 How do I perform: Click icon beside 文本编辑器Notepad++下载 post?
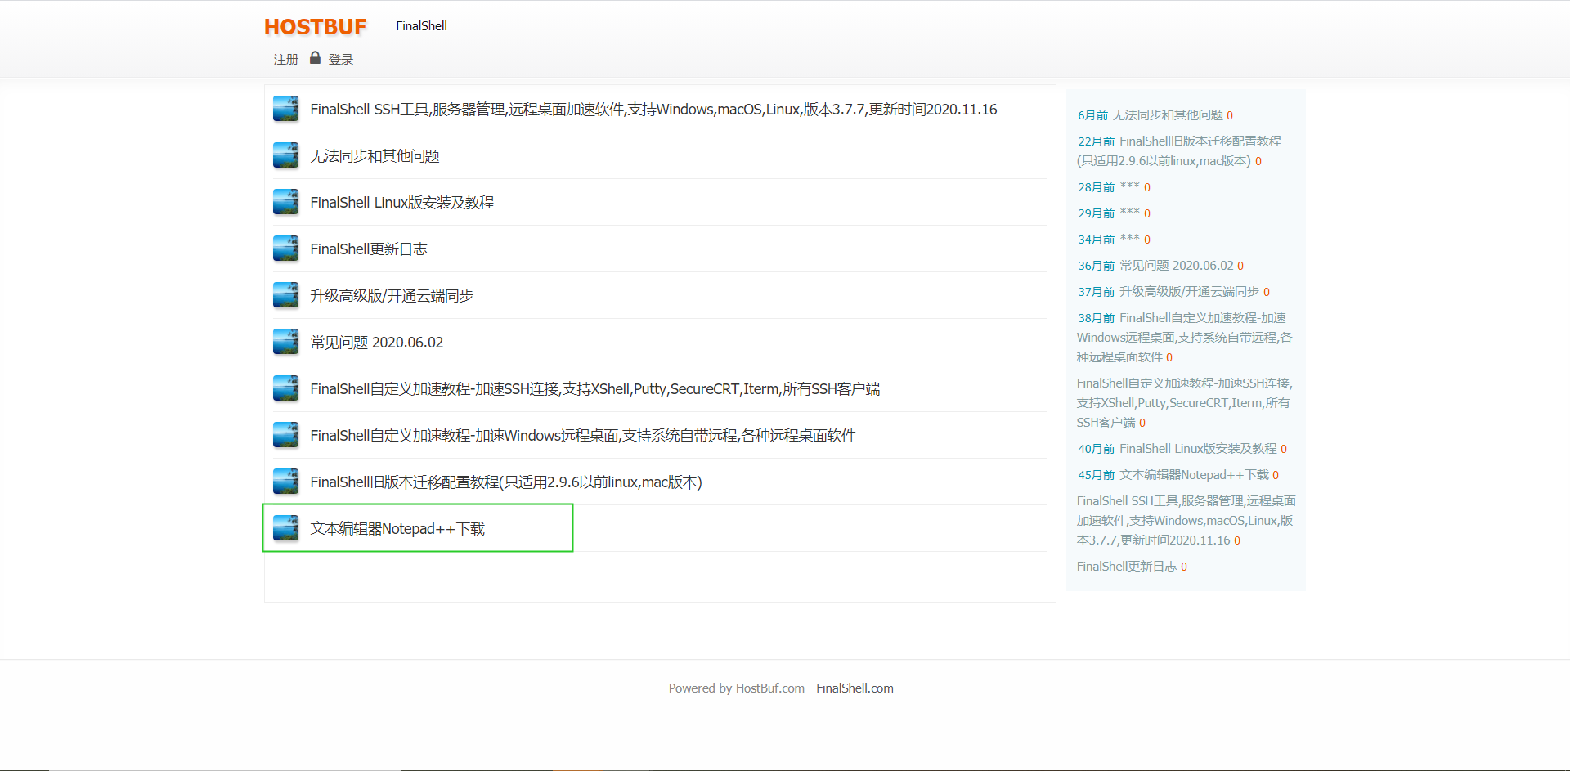(x=285, y=528)
